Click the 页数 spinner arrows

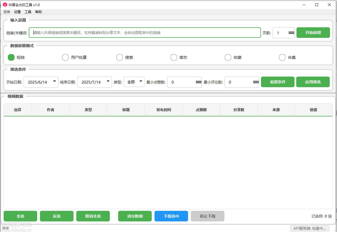coord(291,33)
